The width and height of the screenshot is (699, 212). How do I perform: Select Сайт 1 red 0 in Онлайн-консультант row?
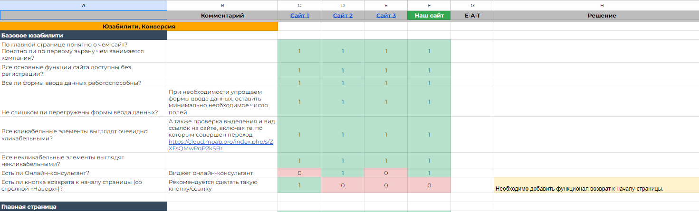pos(299,173)
